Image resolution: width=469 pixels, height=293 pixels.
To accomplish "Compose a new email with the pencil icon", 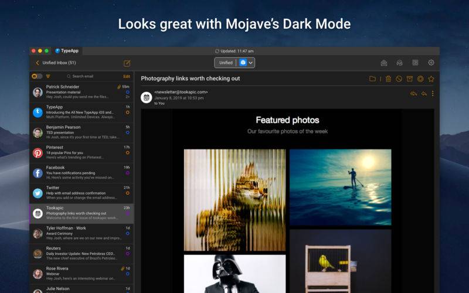I will point(127,63).
